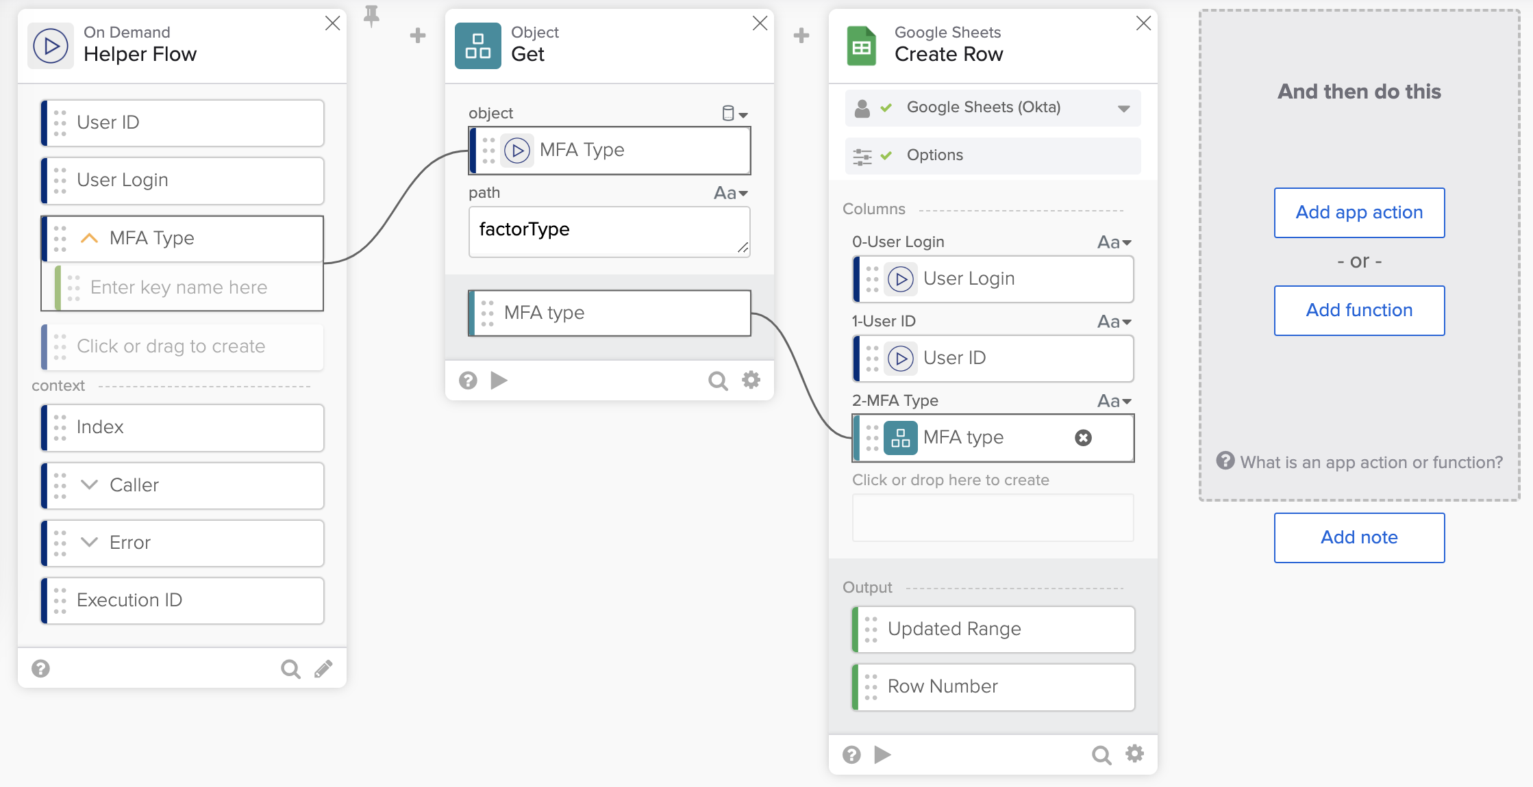The width and height of the screenshot is (1533, 787).
Task: Click the search magnifier in the Helper Flow card
Action: coord(290,669)
